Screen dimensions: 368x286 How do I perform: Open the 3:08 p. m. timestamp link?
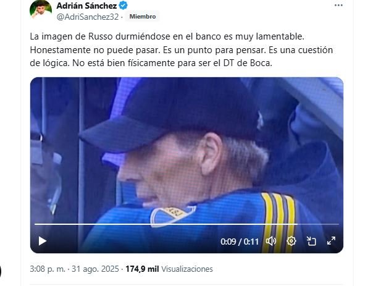tap(48, 269)
